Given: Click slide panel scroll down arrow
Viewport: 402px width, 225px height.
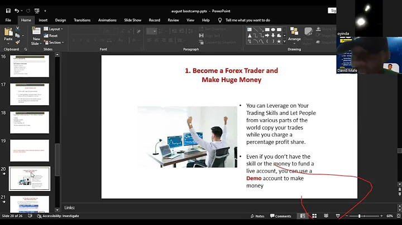Looking at the screenshot, I should (x=57, y=210).
